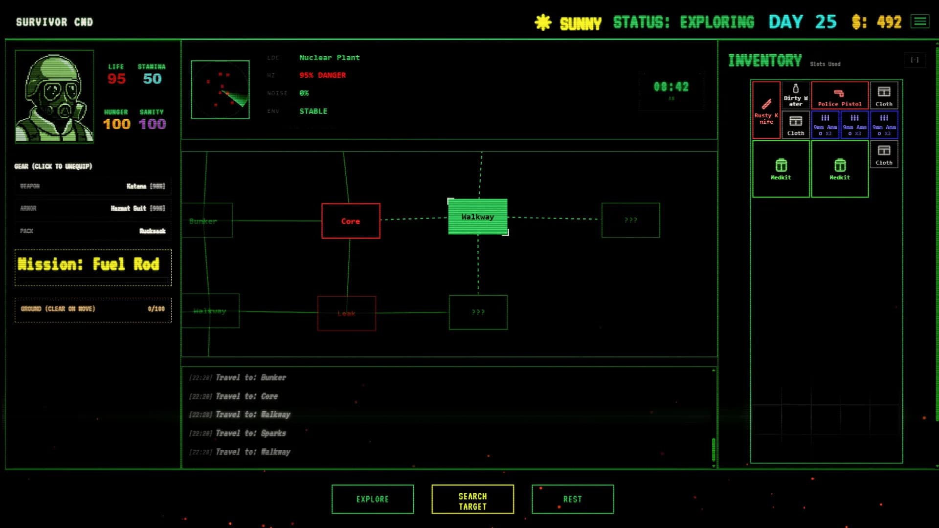Screen dimensions: 939x528
Task: Click the SUNNY weather text
Action: 581,23
